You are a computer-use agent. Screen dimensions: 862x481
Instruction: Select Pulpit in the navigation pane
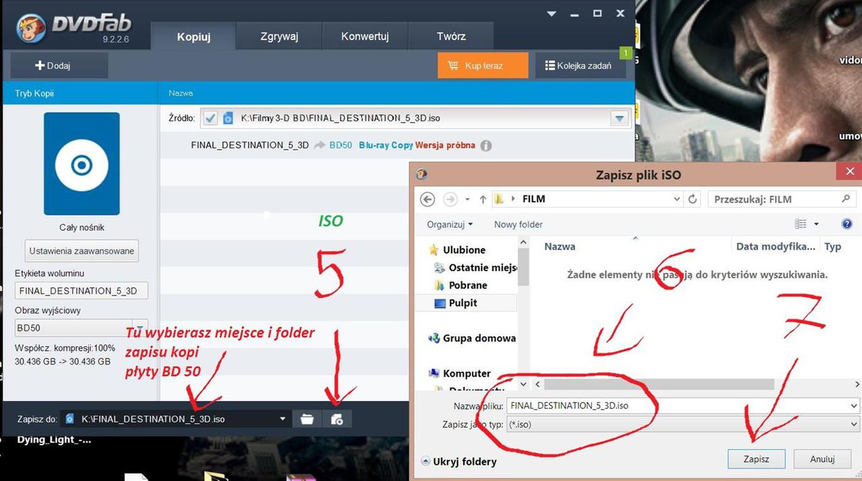click(456, 303)
